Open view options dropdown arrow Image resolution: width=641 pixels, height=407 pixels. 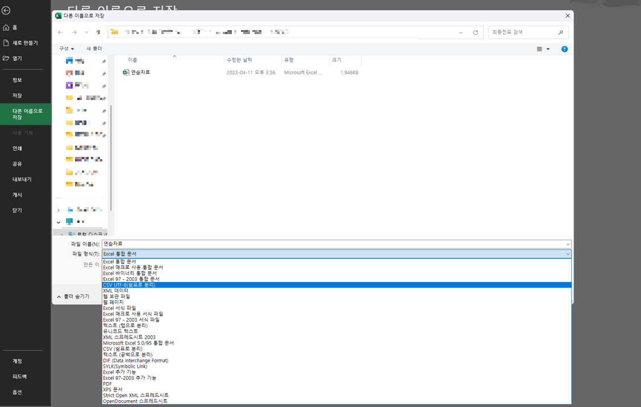point(548,49)
